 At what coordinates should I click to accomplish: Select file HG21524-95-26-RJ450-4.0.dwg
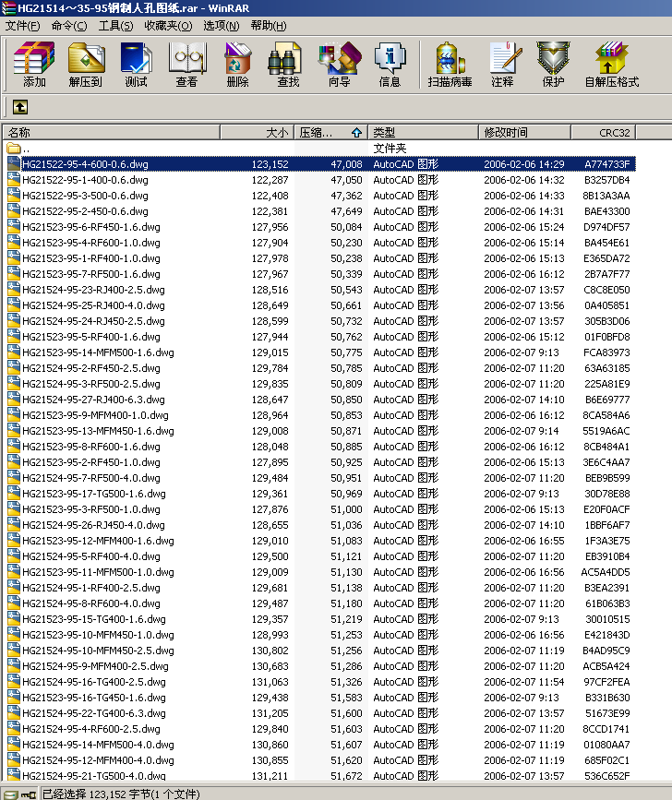click(x=93, y=525)
